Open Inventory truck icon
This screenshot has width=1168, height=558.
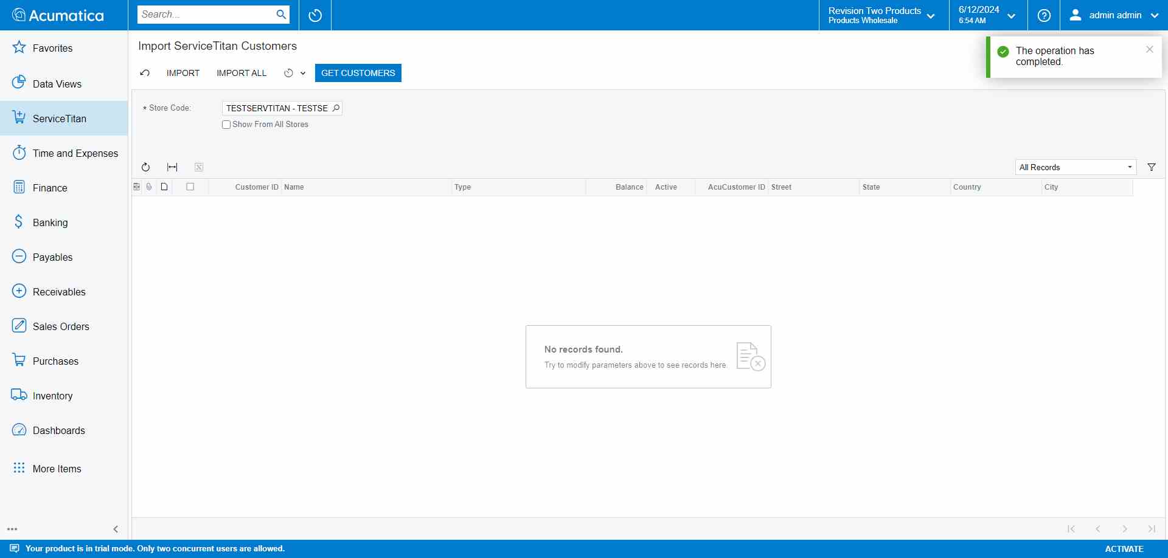click(19, 395)
